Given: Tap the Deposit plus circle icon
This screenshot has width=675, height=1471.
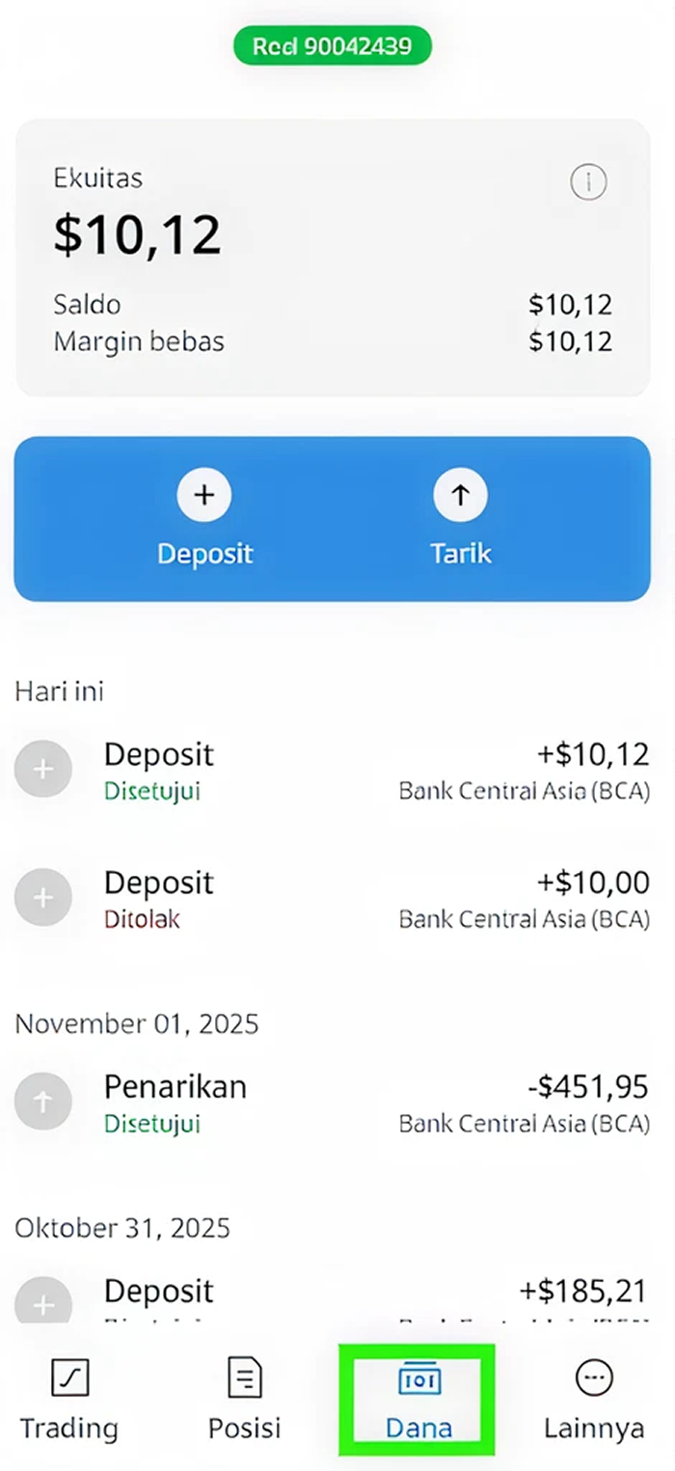Looking at the screenshot, I should (203, 496).
